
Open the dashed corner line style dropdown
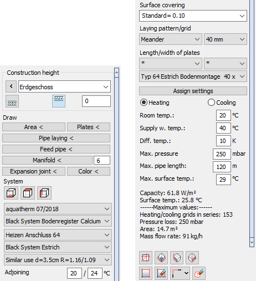point(180,273)
